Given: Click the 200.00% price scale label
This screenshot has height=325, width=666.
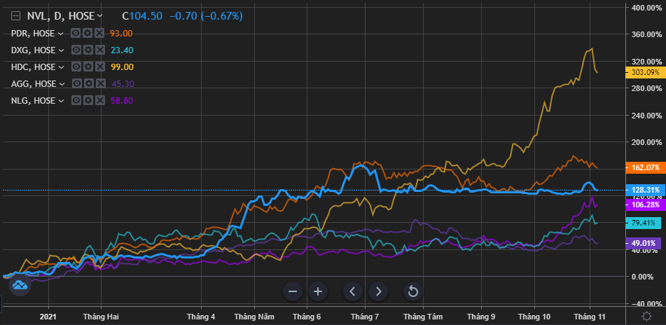Looking at the screenshot, I should point(646,142).
